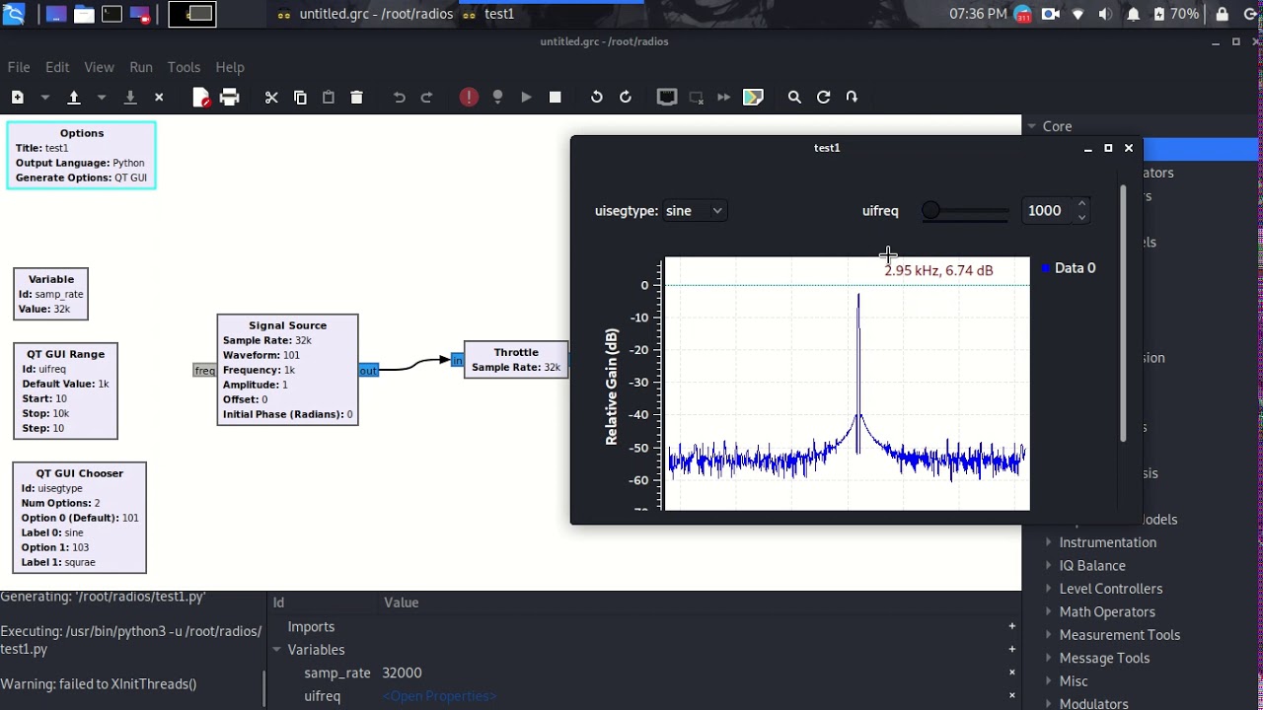Copy the selected block using the copy icon

[x=300, y=97]
